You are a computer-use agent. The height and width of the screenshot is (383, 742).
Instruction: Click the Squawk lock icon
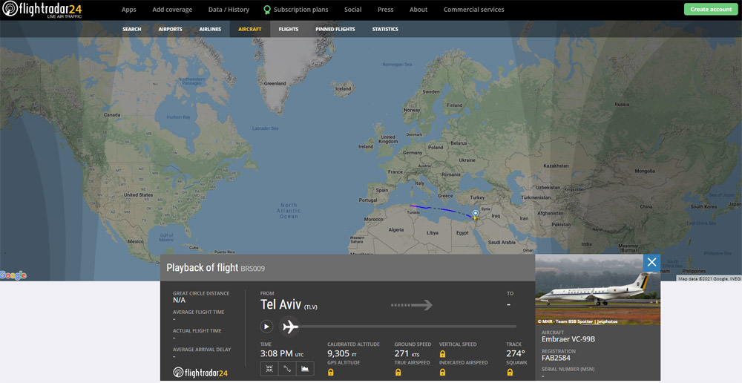510,373
